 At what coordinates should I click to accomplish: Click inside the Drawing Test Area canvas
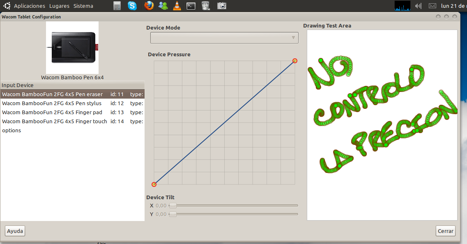click(382, 125)
